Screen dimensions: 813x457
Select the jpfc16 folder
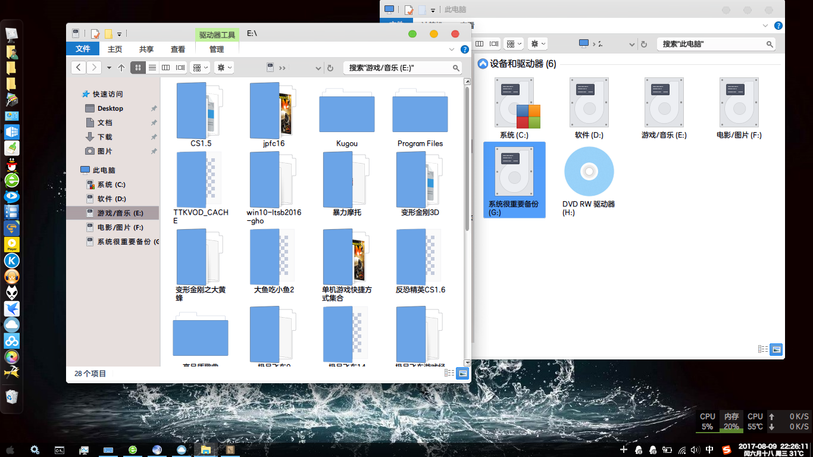[274, 115]
